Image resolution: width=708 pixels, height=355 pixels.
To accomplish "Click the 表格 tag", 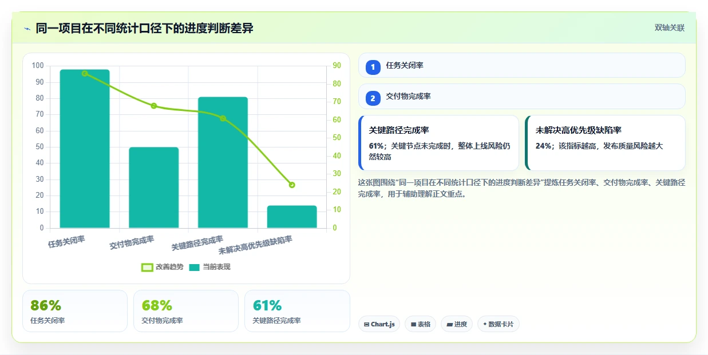I will (x=420, y=324).
